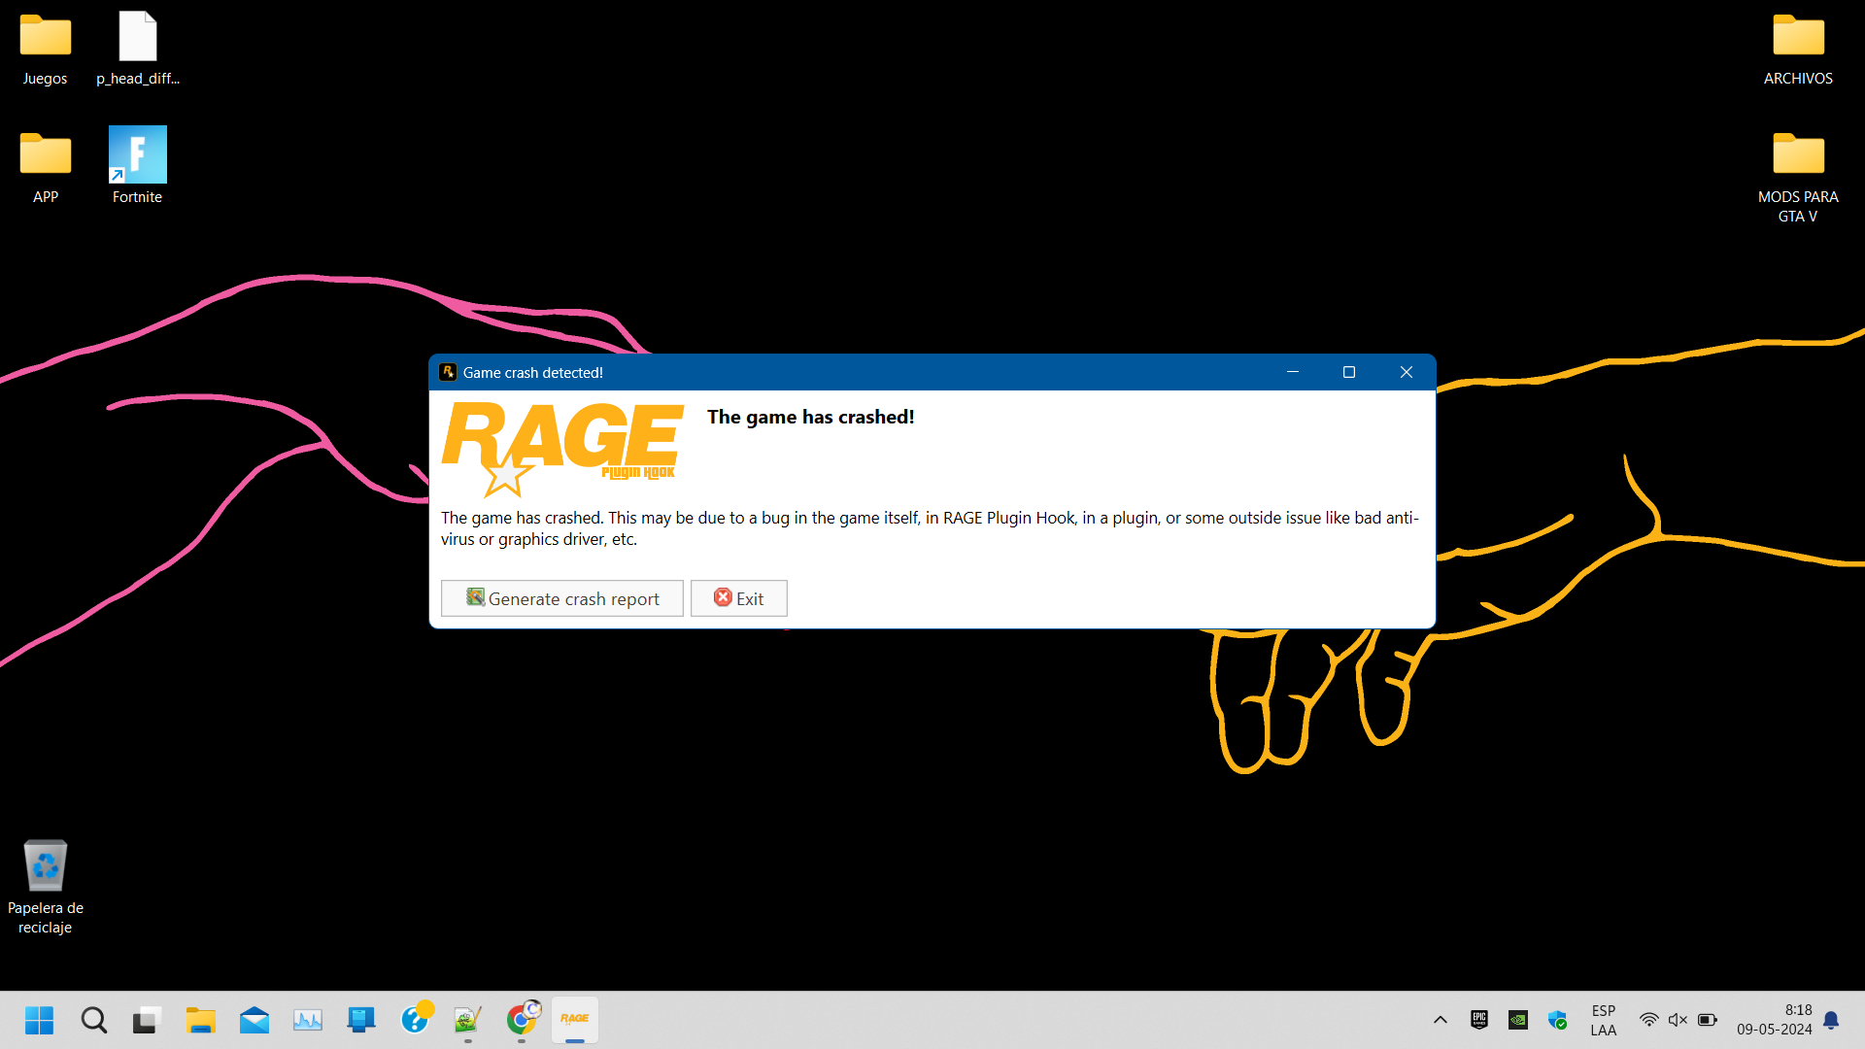Open the Mail app in taskbar

(254, 1020)
